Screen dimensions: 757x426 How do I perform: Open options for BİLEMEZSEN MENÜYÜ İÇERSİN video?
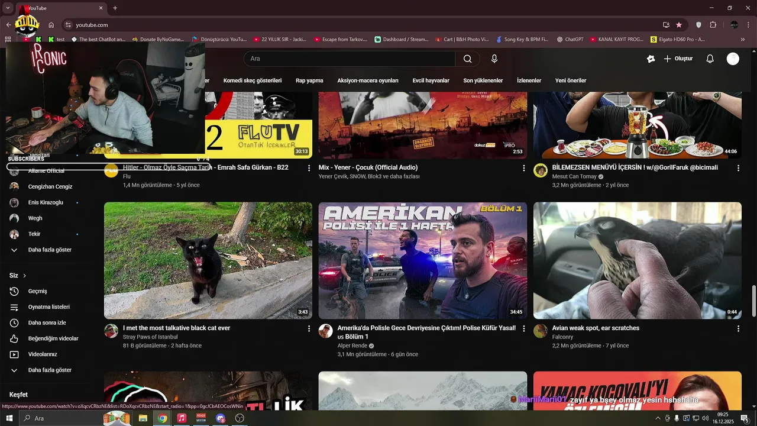pos(738,168)
